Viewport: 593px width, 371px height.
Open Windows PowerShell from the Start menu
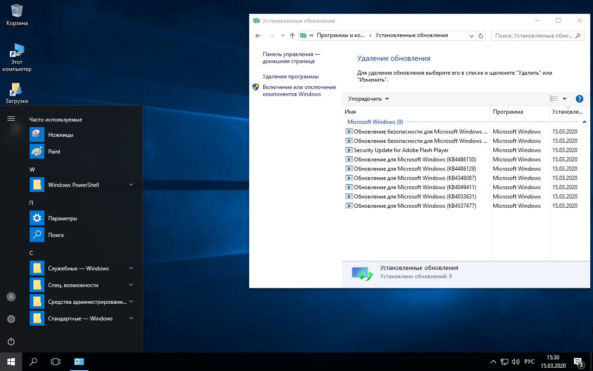(x=73, y=185)
